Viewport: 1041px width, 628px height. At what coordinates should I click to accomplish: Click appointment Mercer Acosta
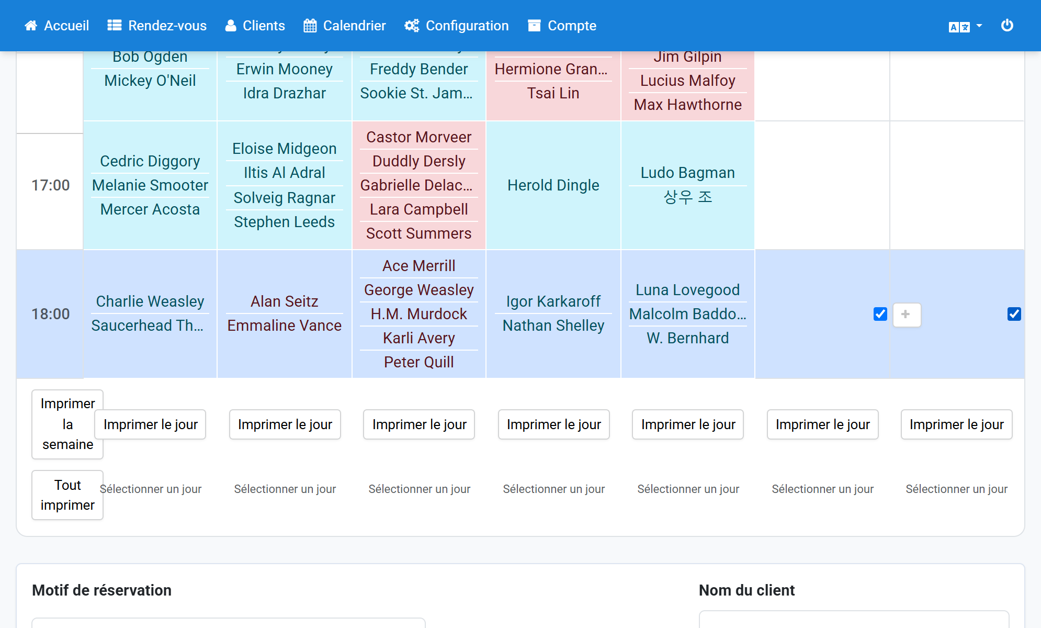(150, 209)
